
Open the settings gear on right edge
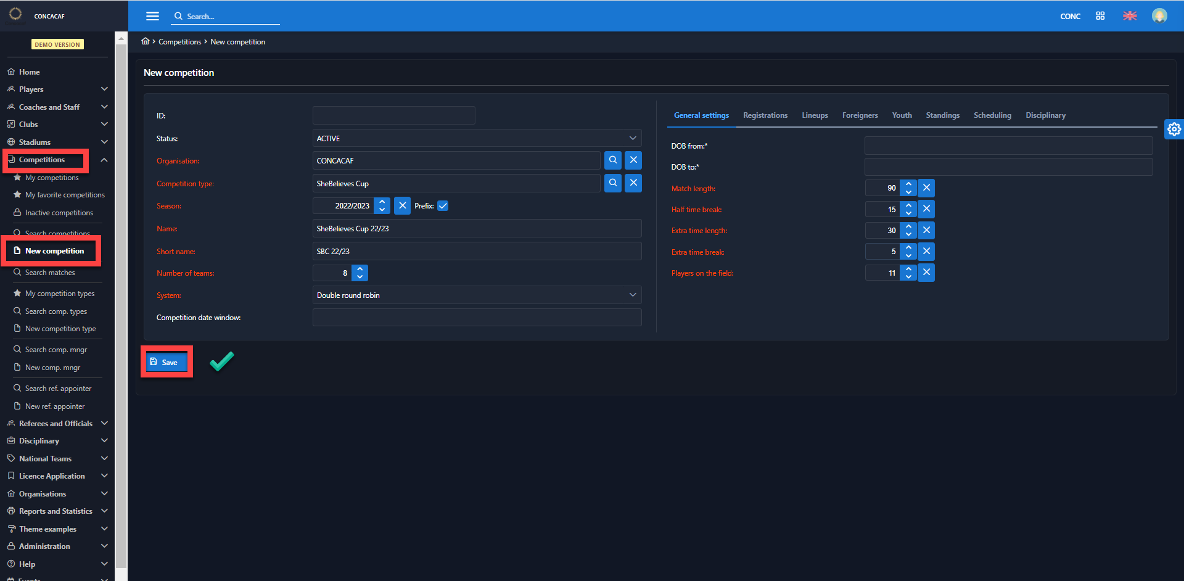pyautogui.click(x=1174, y=129)
